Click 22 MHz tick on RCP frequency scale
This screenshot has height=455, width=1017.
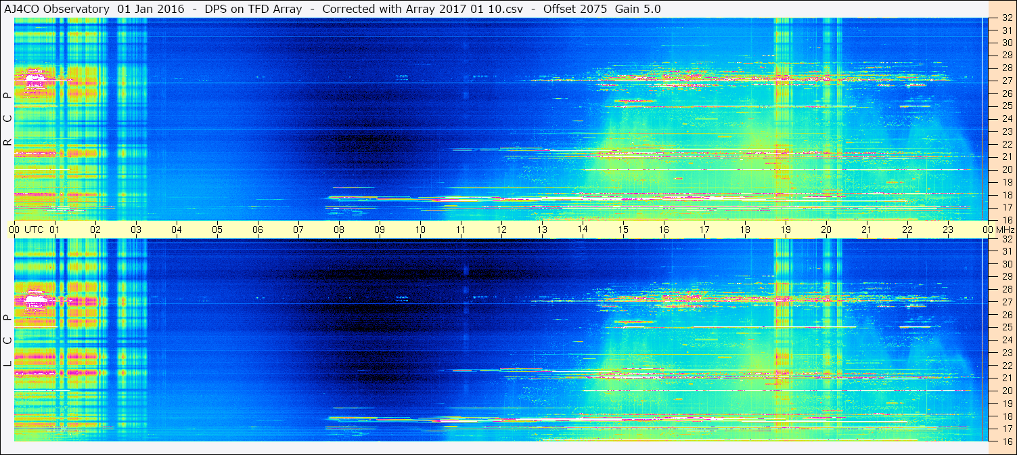tap(1006, 144)
